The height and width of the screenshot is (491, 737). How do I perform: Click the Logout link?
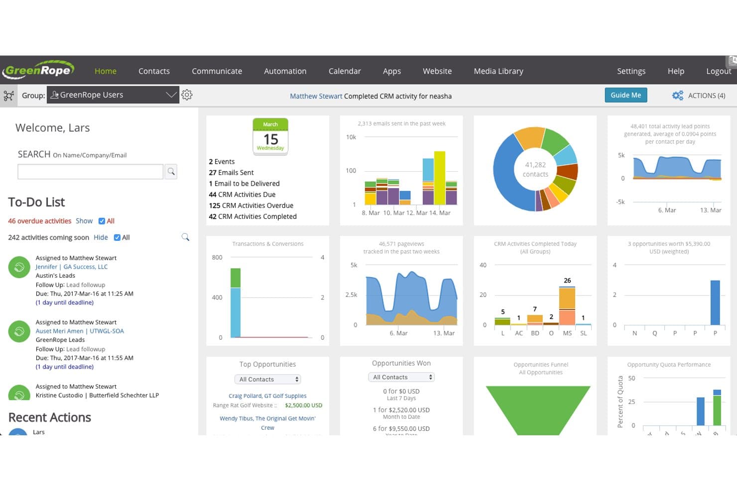(719, 71)
